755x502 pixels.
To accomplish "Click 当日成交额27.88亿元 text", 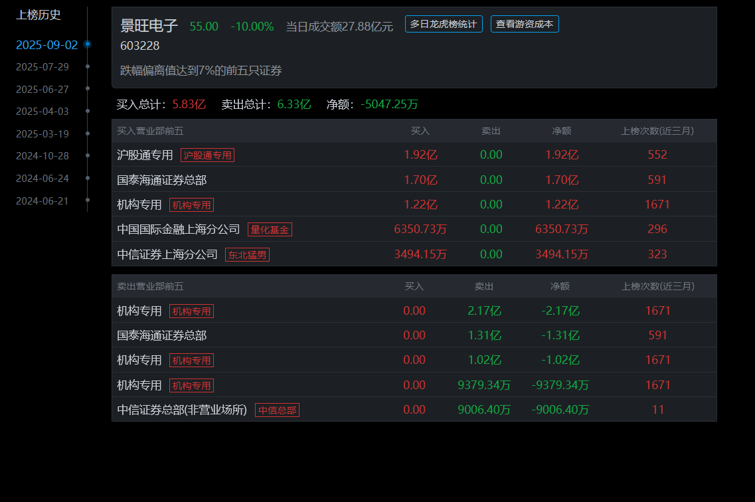I will [x=339, y=27].
